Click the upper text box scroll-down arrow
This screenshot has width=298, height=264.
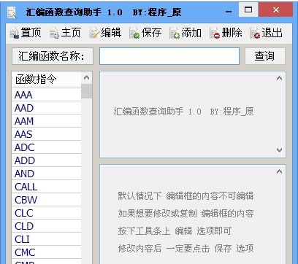coord(279,150)
